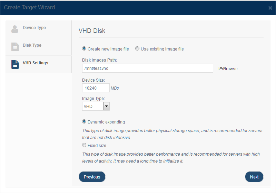Focus the Disk Images Path field
This screenshot has width=276, height=193.
coord(148,68)
